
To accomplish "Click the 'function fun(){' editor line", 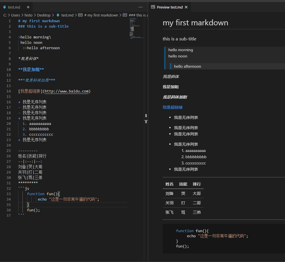I will tap(43, 194).
